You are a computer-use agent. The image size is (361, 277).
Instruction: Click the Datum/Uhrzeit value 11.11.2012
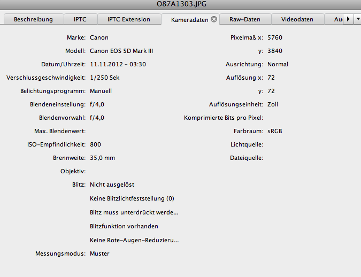click(x=118, y=64)
